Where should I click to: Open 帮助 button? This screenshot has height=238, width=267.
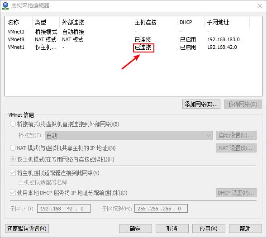pos(245,228)
